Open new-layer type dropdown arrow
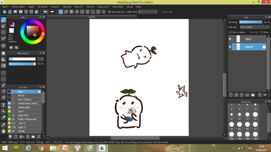271x152 pixels. [247, 95]
